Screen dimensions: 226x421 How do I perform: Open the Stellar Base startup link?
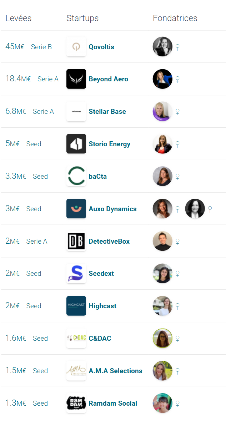pyautogui.click(x=107, y=111)
